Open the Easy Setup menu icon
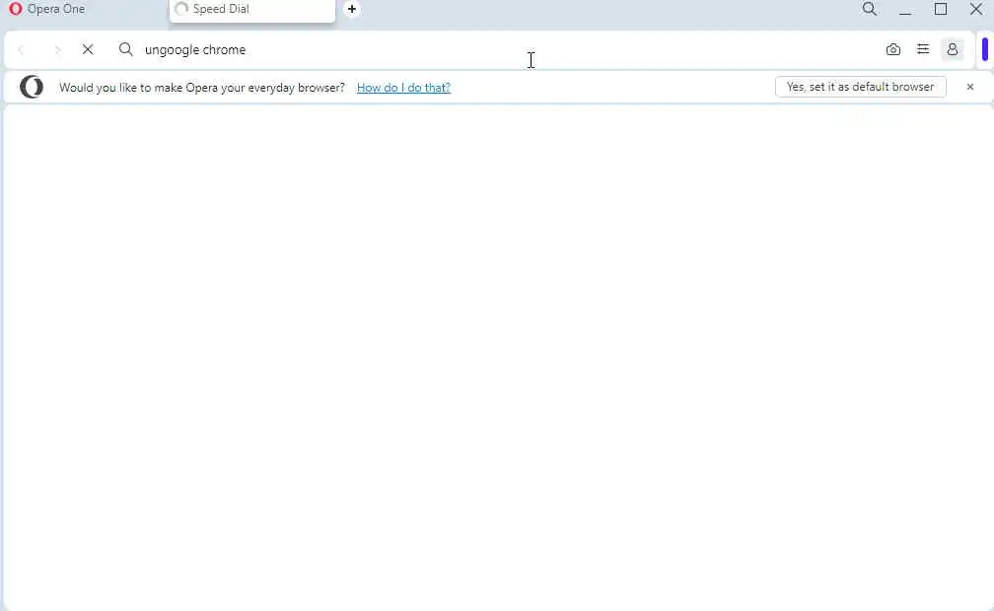 click(x=923, y=49)
